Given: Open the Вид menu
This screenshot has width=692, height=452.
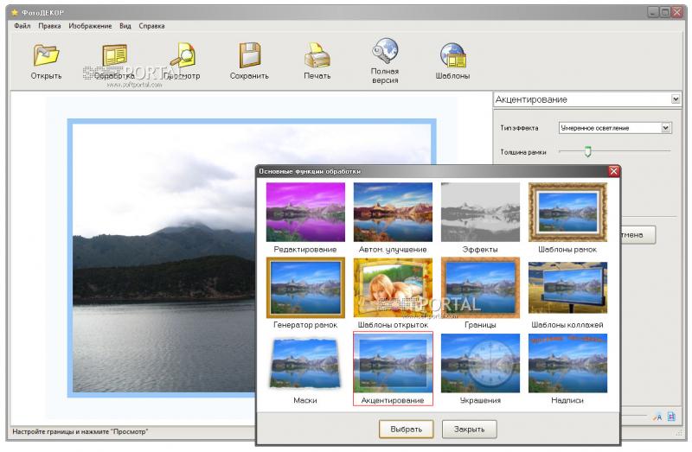Looking at the screenshot, I should (125, 26).
